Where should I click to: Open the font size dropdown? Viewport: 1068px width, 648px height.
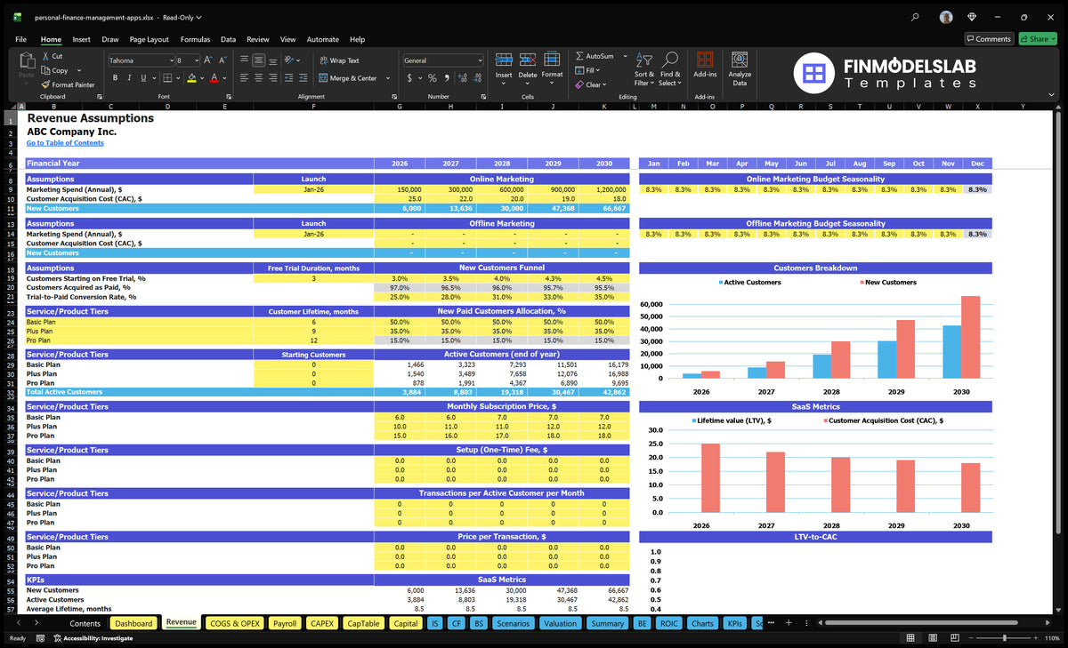point(196,60)
